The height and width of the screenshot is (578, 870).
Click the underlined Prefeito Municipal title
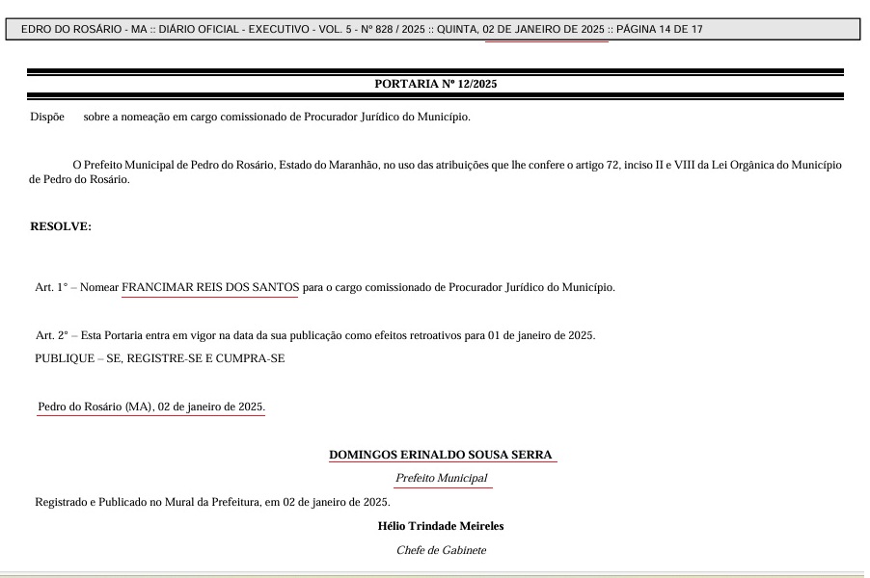tap(442, 478)
